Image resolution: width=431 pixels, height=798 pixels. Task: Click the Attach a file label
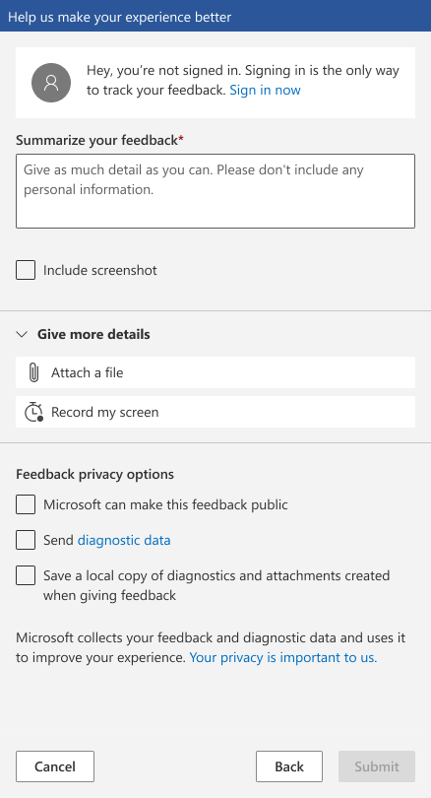(87, 372)
